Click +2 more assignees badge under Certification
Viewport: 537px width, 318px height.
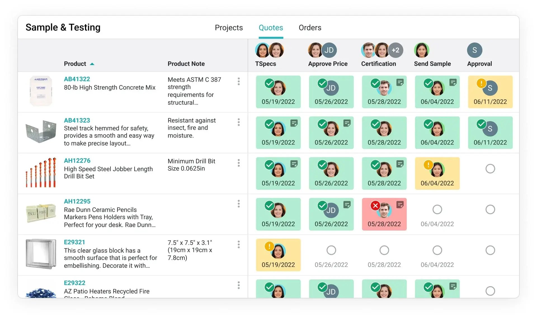click(395, 50)
